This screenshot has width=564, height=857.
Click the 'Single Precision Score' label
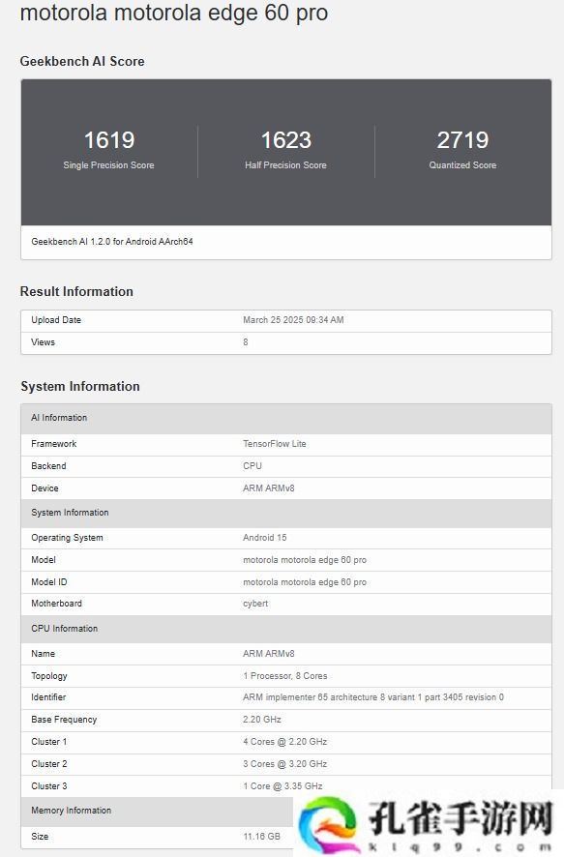[x=108, y=165]
